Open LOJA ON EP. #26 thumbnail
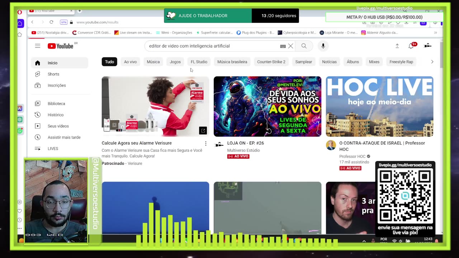 point(268,106)
